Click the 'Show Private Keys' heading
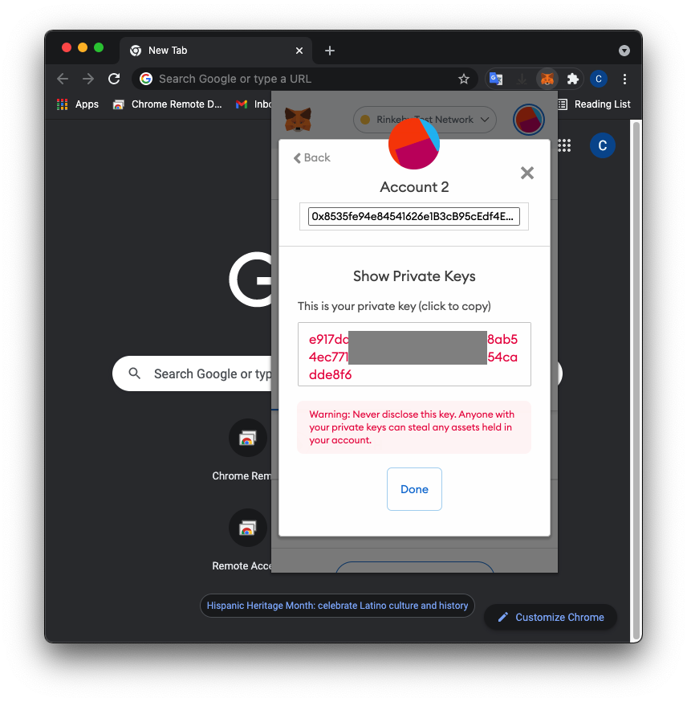This screenshot has height=702, width=687. tap(414, 276)
